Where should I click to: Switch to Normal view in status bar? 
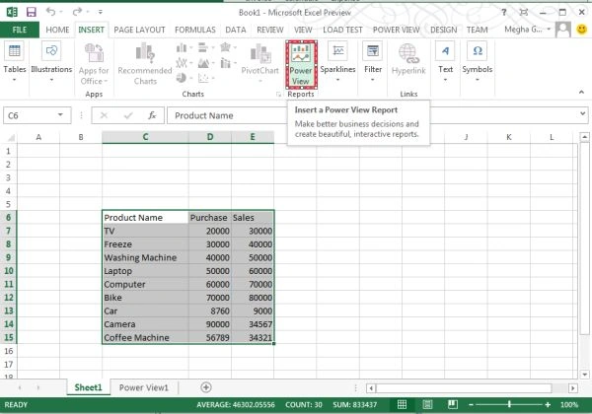point(403,404)
